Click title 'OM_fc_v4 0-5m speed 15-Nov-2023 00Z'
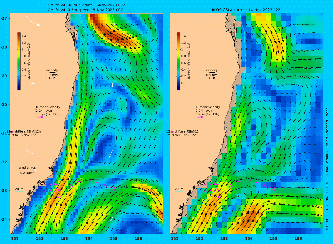 [85, 10]
